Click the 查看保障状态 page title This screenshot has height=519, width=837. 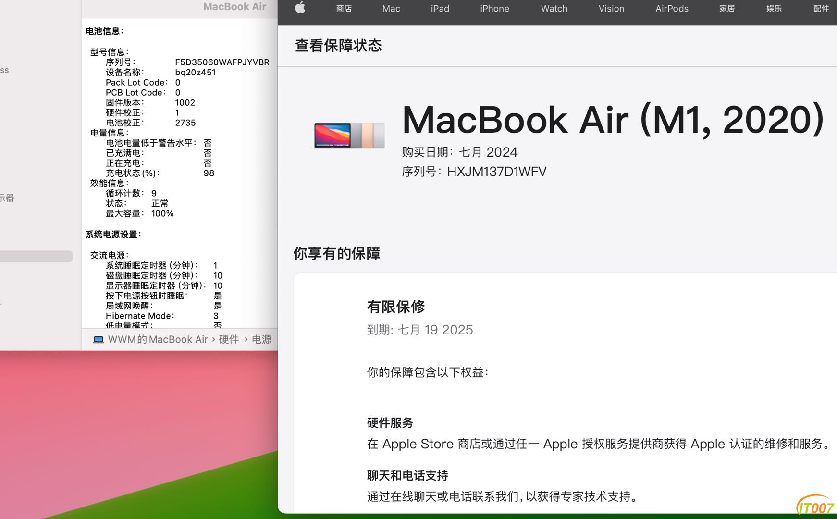(338, 46)
